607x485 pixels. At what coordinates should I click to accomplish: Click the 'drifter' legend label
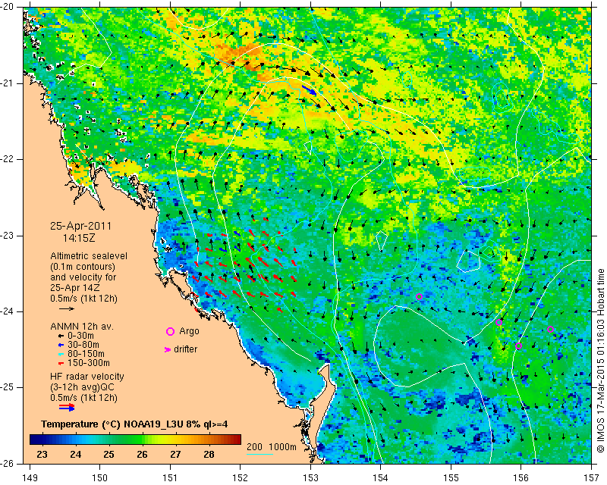point(185,349)
